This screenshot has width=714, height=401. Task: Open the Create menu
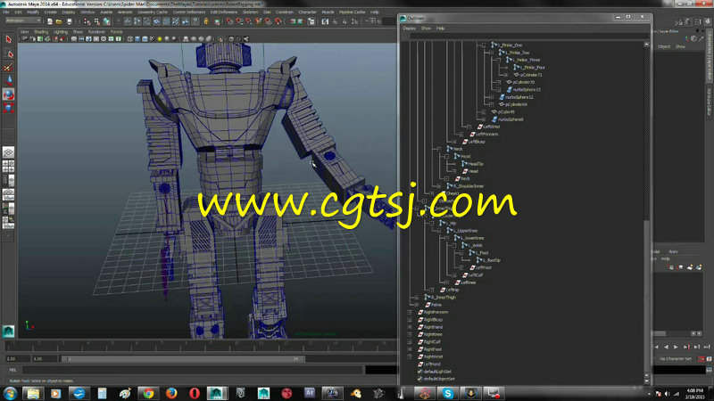tap(51, 12)
